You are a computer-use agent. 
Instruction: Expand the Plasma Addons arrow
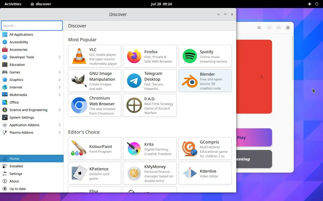(x=60, y=132)
